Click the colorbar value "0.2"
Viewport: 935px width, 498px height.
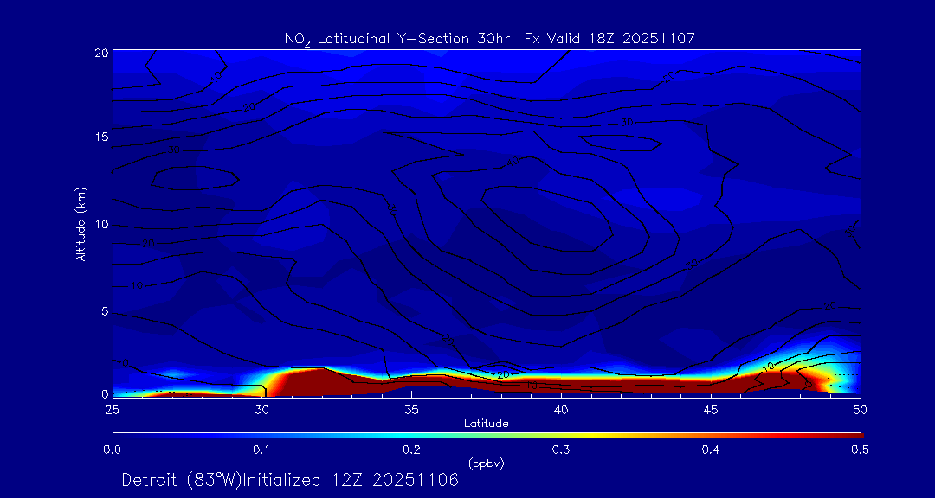pyautogui.click(x=411, y=450)
